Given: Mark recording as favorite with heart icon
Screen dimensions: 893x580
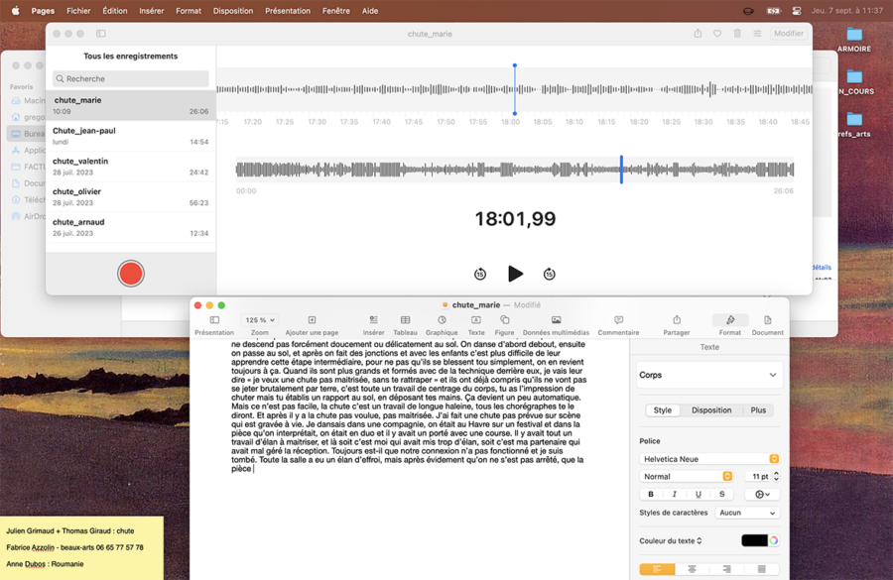Looking at the screenshot, I should coord(717,34).
